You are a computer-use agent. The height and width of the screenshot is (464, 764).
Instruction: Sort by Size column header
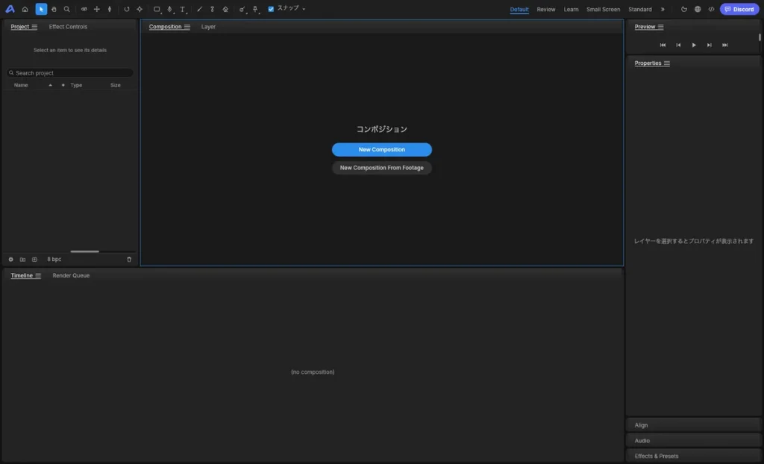[x=116, y=85]
